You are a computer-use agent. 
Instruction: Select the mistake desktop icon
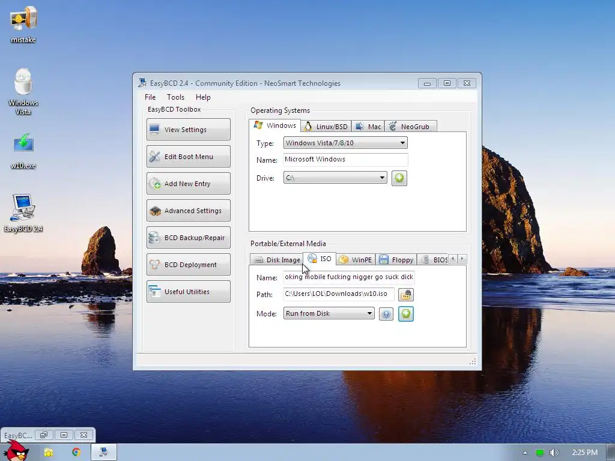click(23, 24)
